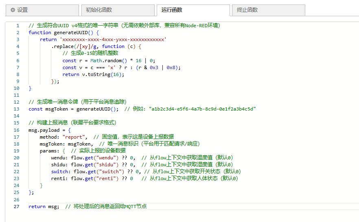Click the UUID template string on line 3

[113, 39]
